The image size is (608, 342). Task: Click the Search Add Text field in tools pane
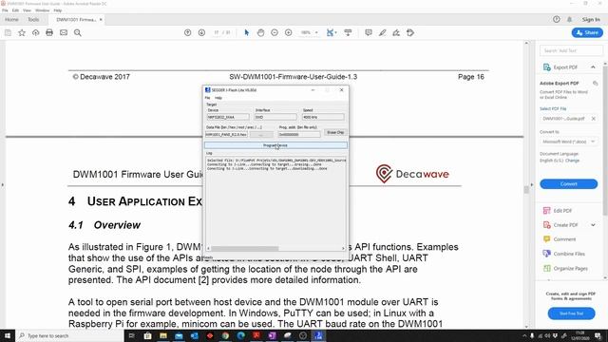pyautogui.click(x=571, y=50)
